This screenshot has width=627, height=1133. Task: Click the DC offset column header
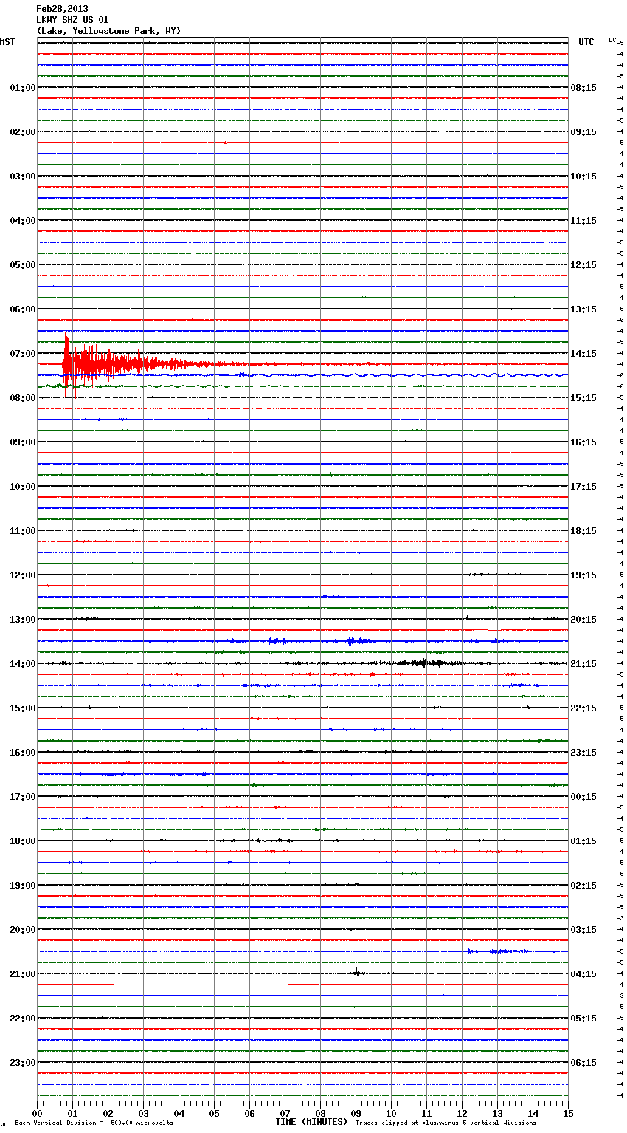pos(612,40)
